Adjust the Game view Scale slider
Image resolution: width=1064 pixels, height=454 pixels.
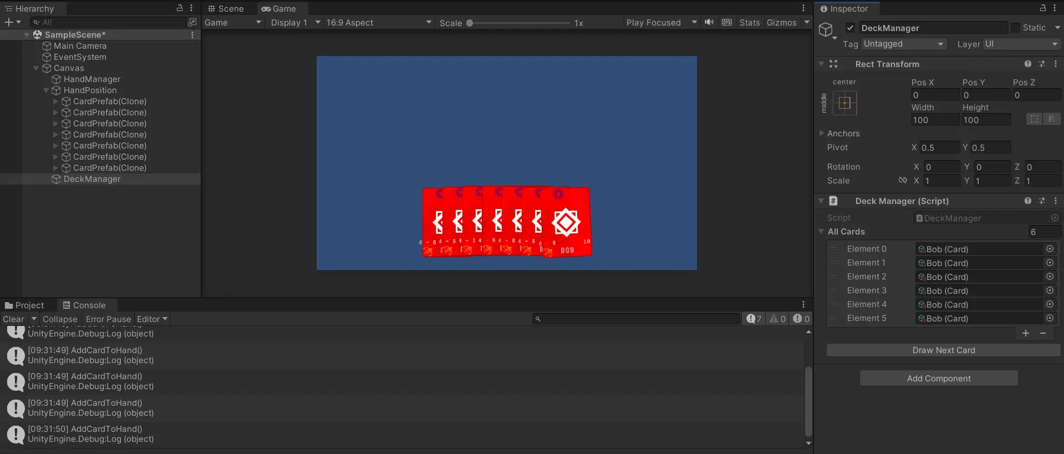519,23
